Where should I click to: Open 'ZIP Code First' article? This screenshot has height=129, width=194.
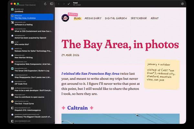pyautogui.click(x=32, y=83)
